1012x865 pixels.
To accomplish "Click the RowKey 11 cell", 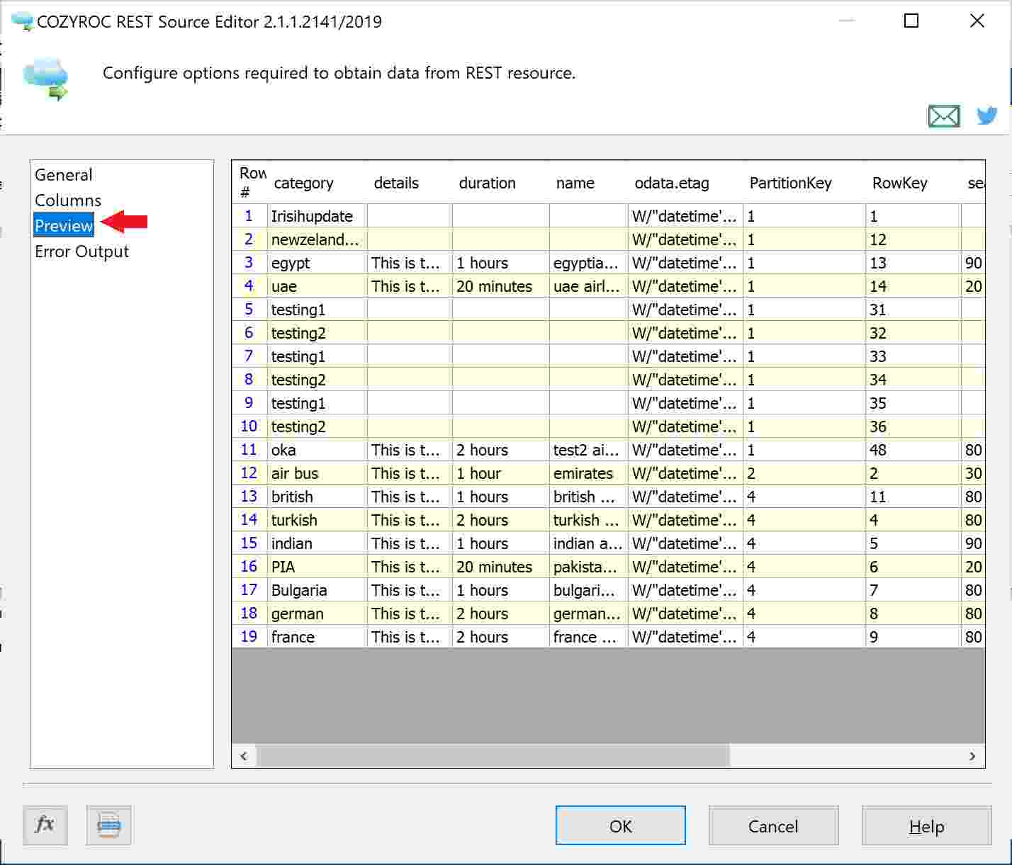I will [x=913, y=497].
